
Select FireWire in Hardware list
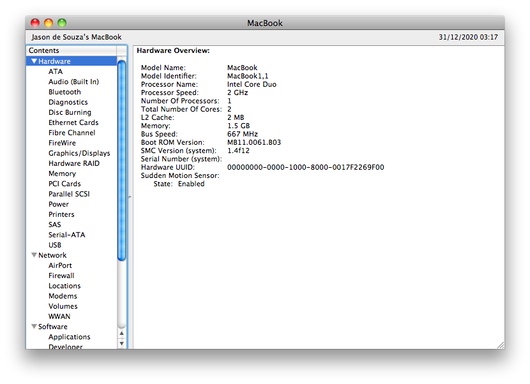(x=62, y=143)
